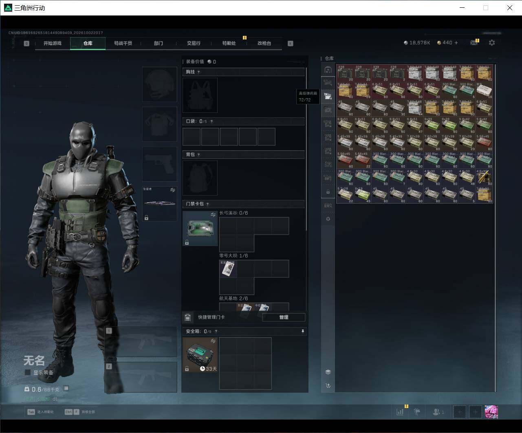
Task: Select the first .338 AP ammo box
Action: coord(345,73)
